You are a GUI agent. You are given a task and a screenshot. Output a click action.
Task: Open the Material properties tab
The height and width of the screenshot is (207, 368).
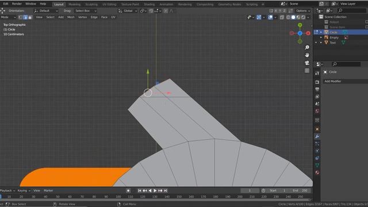[317, 172]
